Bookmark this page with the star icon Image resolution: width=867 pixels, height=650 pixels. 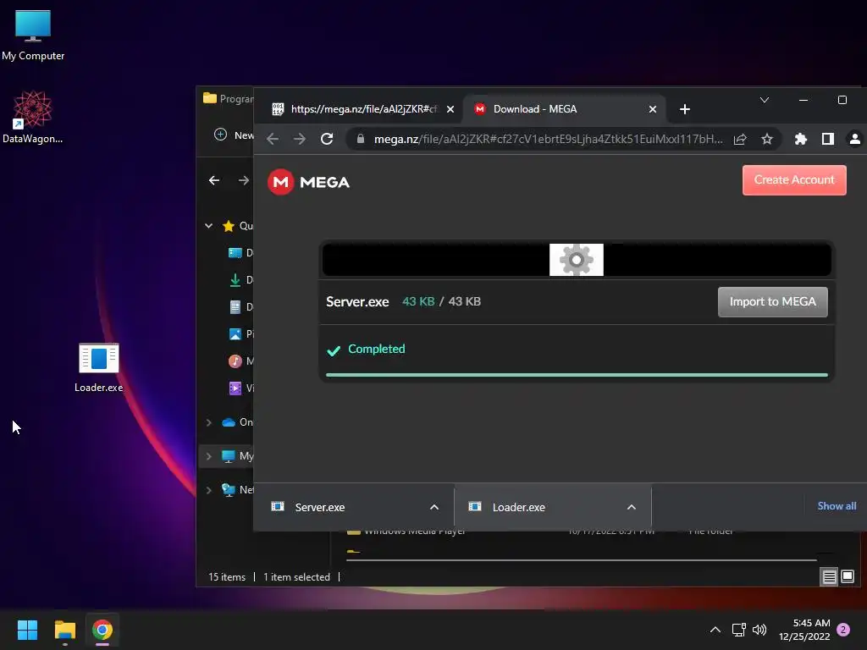767,139
